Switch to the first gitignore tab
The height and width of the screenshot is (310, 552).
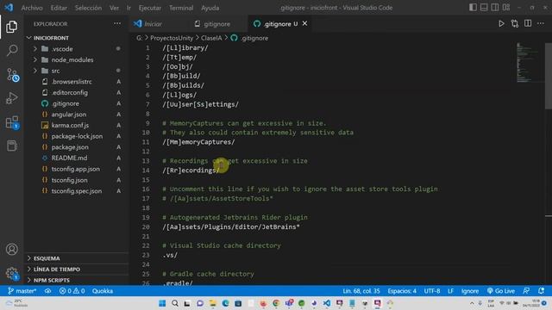(216, 24)
